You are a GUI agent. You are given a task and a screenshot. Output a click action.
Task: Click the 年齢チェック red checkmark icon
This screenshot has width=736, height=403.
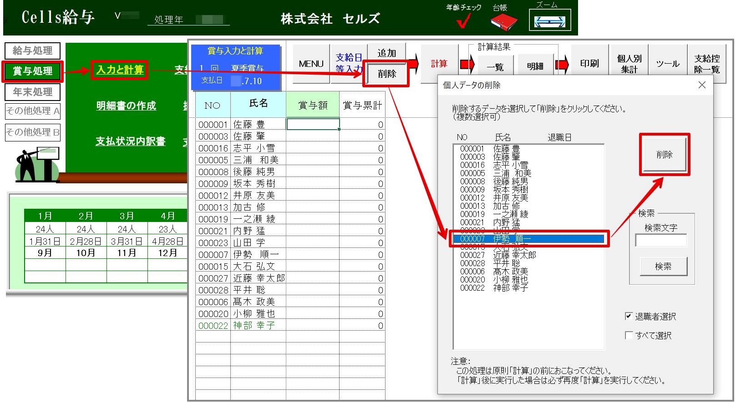tap(464, 21)
